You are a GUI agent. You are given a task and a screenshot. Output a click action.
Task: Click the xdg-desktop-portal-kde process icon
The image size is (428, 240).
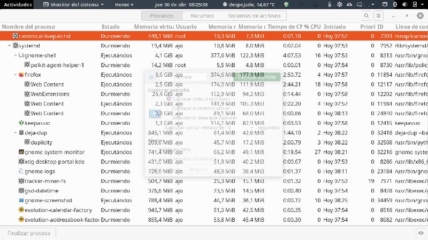coord(21,162)
